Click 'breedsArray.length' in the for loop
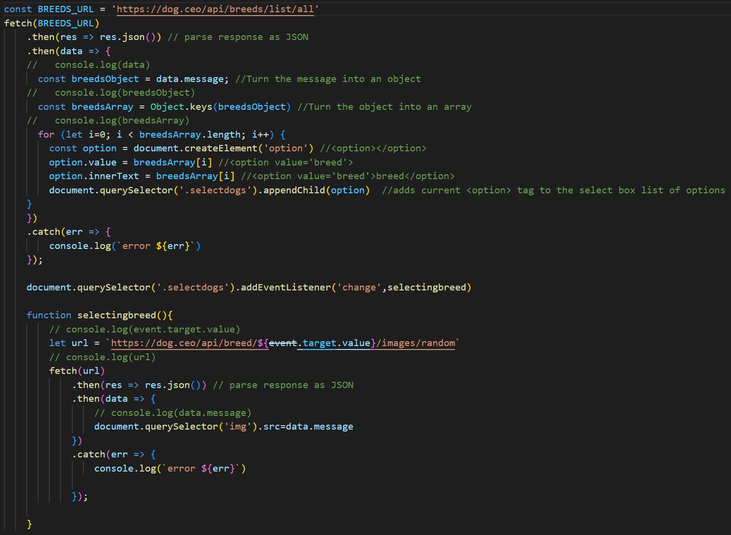Viewport: 731px width, 535px height. coord(190,135)
